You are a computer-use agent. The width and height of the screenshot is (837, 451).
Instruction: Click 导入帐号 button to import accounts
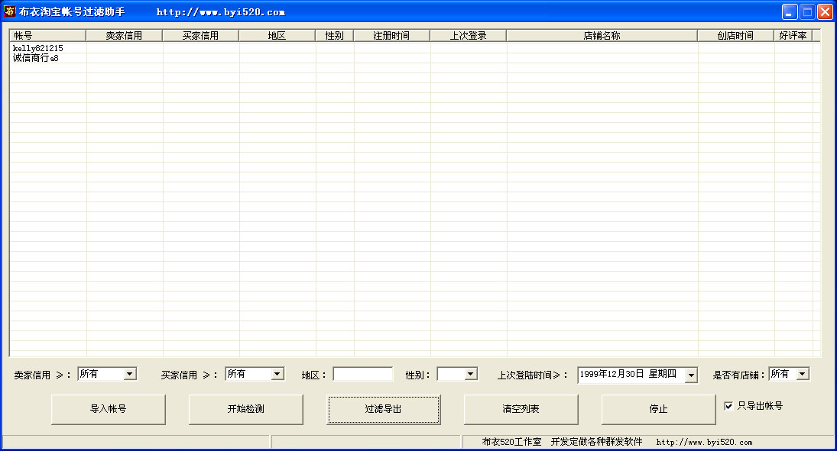[x=109, y=410]
